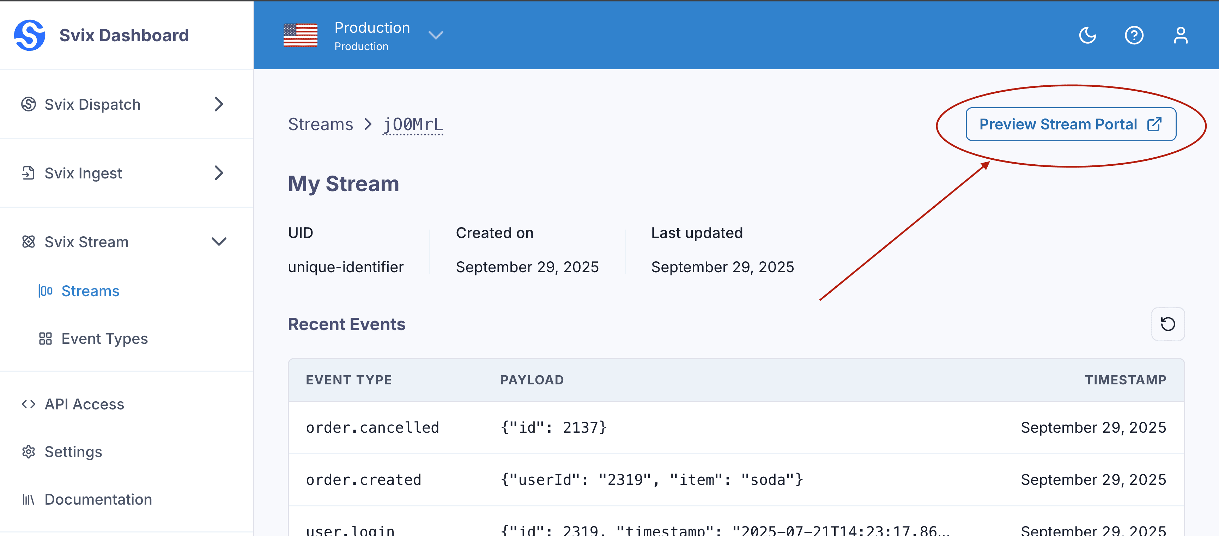Open Settings via the gear icon
The height and width of the screenshot is (536, 1219).
tap(28, 452)
